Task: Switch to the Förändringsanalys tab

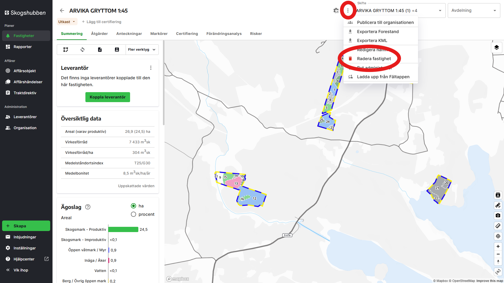Action: [x=224, y=34]
